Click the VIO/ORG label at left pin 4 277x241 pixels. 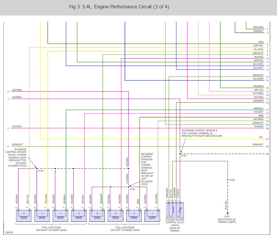pyautogui.click(x=17, y=127)
